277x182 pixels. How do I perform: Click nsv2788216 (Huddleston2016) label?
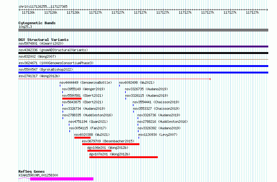click(162, 122)
